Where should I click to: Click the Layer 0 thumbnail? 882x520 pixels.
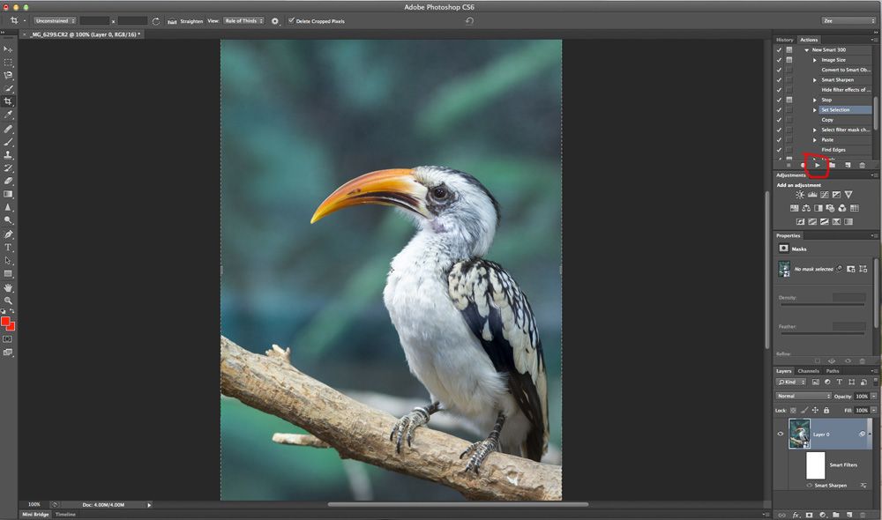(x=799, y=434)
